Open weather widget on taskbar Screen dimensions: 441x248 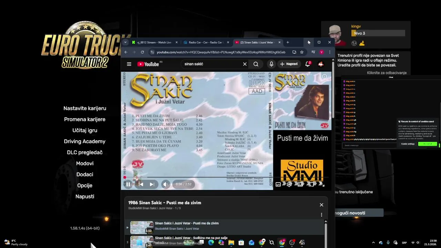point(16,242)
